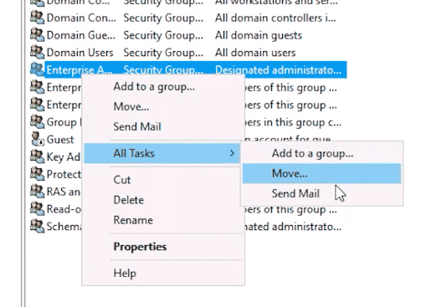The height and width of the screenshot is (307, 421).
Task: Select the RAS an... row name
Action: coord(64,192)
